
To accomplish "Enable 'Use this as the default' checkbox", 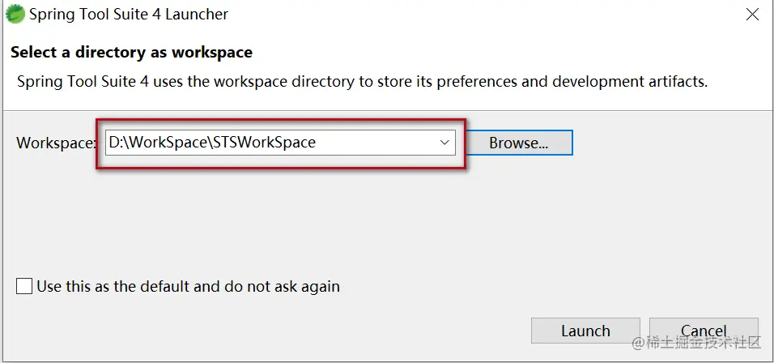I will pyautogui.click(x=24, y=286).
